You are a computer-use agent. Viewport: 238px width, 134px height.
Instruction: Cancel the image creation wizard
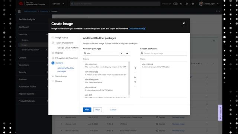coord(113,109)
